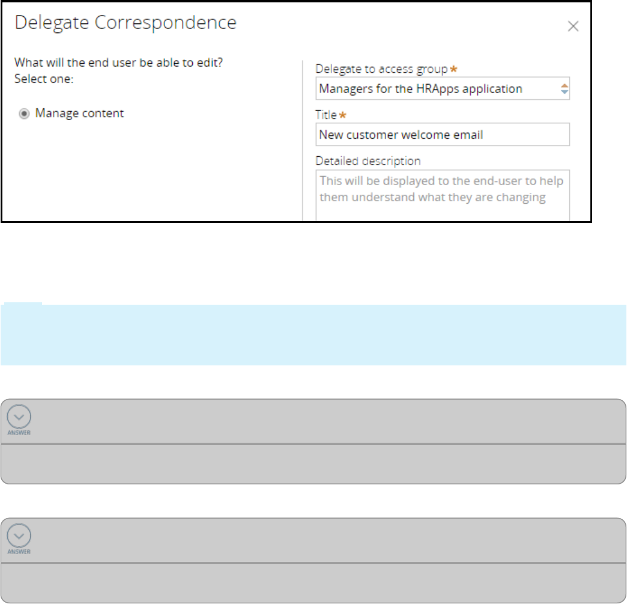
Task: Close the Delegate Correspondence dialog
Action: coord(573,26)
